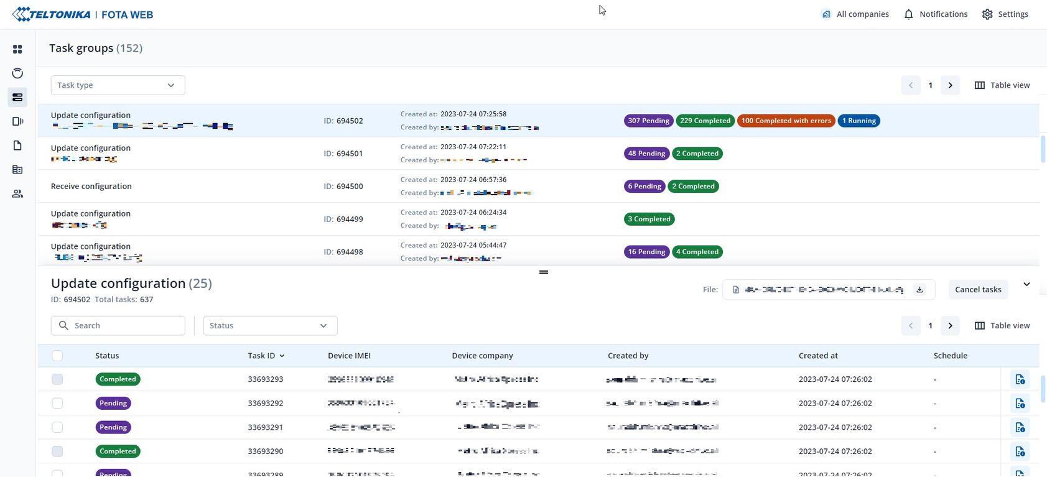The image size is (1047, 477).
Task: Expand the Status filter dropdown
Action: (270, 326)
